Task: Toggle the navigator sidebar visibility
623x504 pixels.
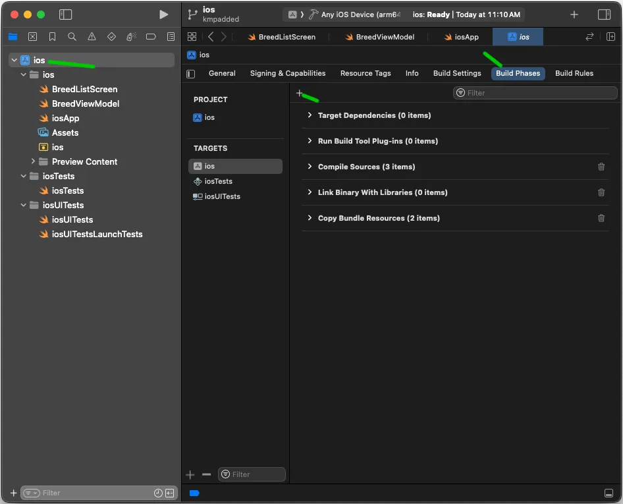Action: pos(65,14)
